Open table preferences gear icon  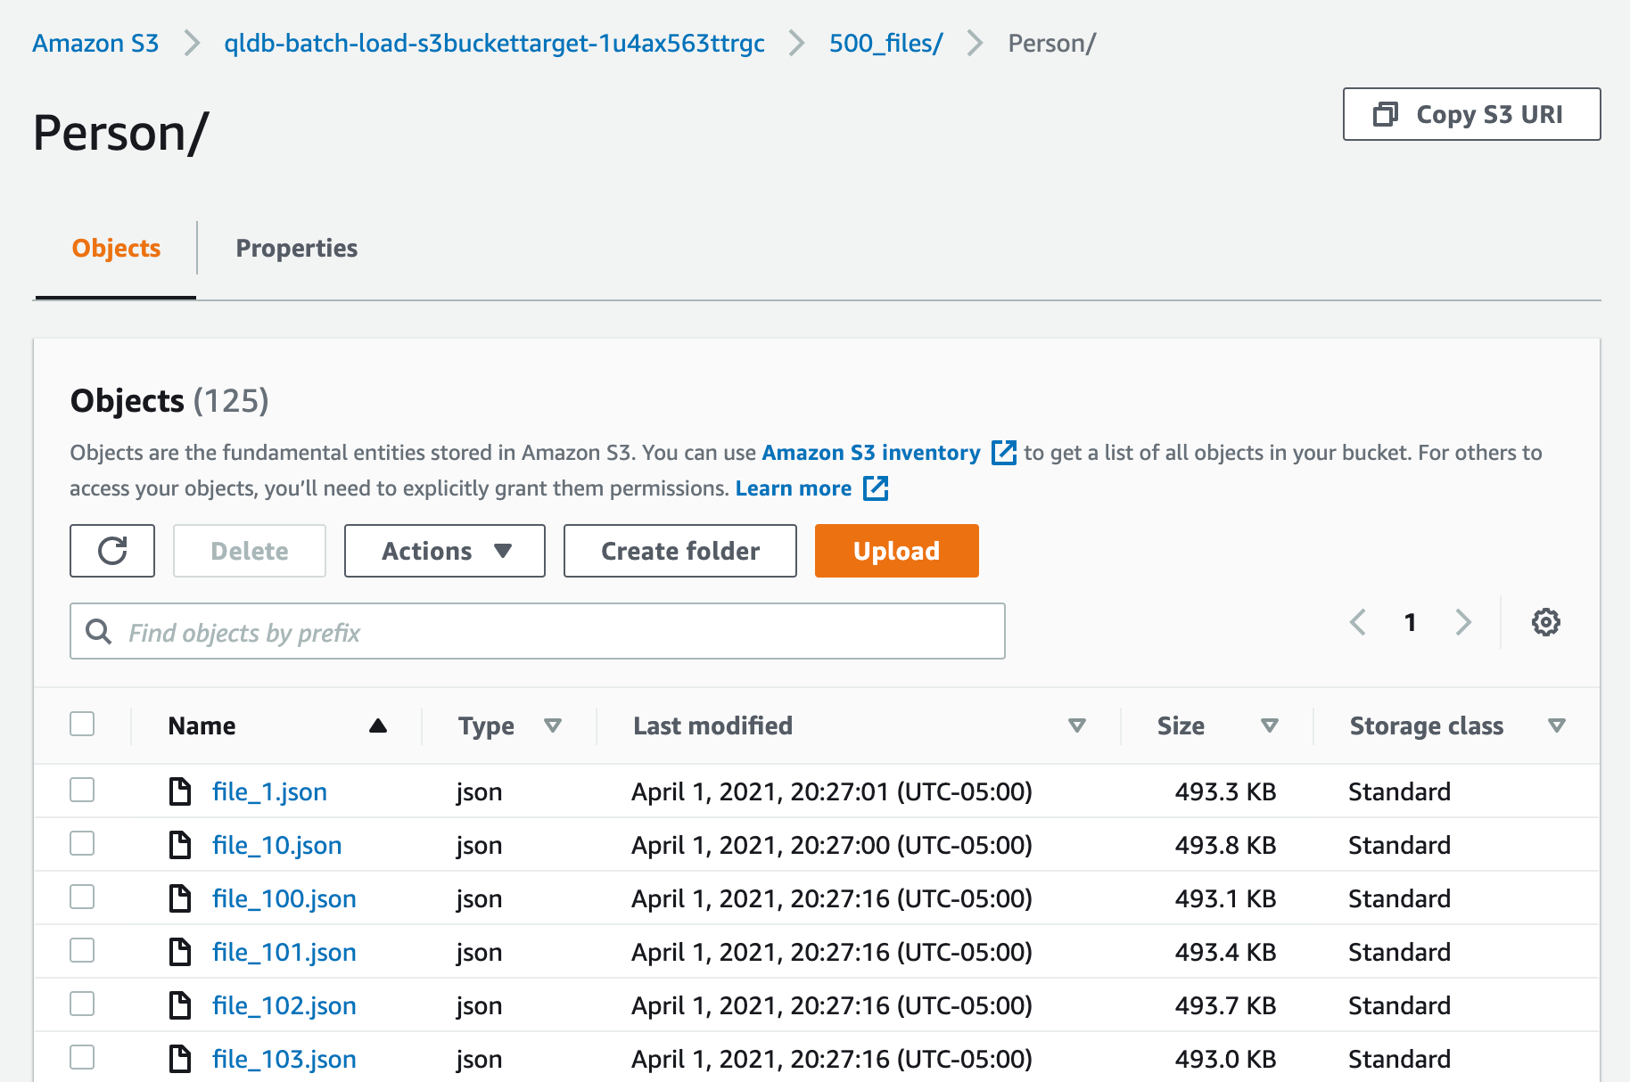click(1545, 622)
